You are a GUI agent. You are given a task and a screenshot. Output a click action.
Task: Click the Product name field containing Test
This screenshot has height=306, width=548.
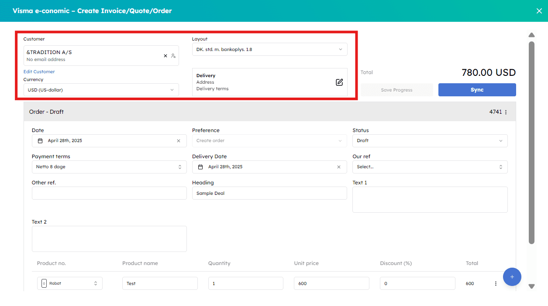160,283
